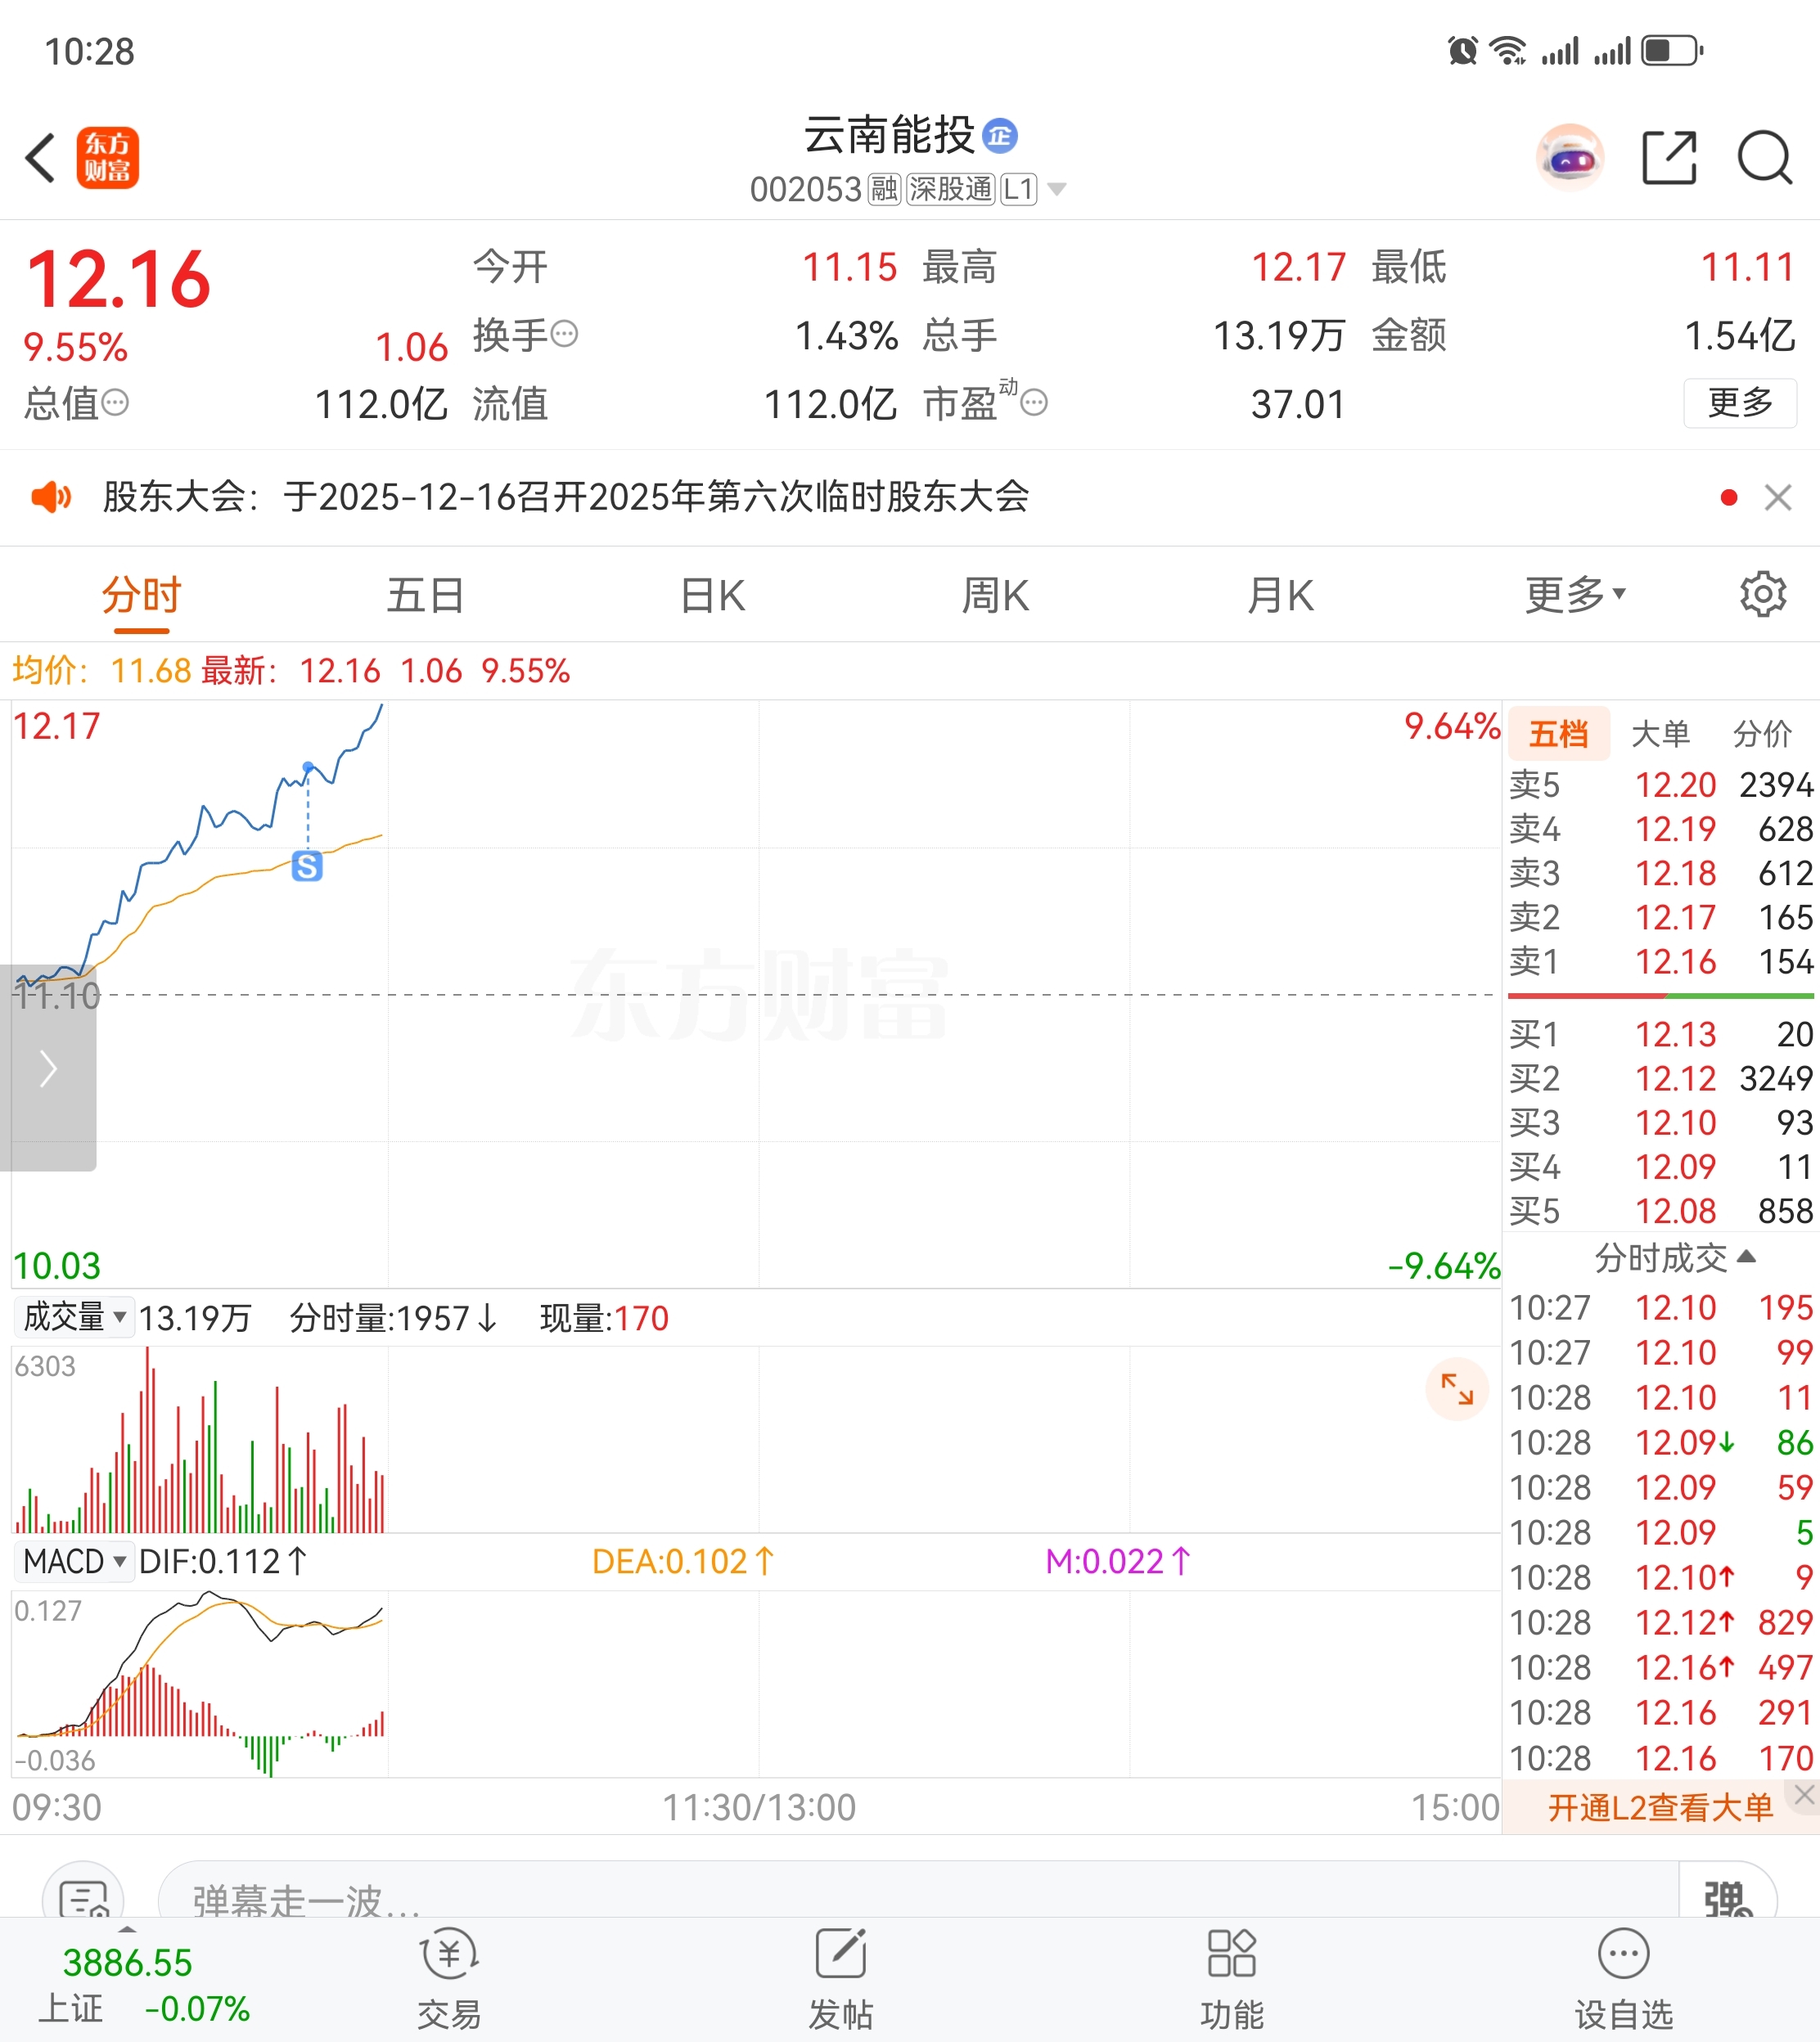1820x2042 pixels.
Task: Open chart settings gear icon
Action: pyautogui.click(x=1762, y=595)
